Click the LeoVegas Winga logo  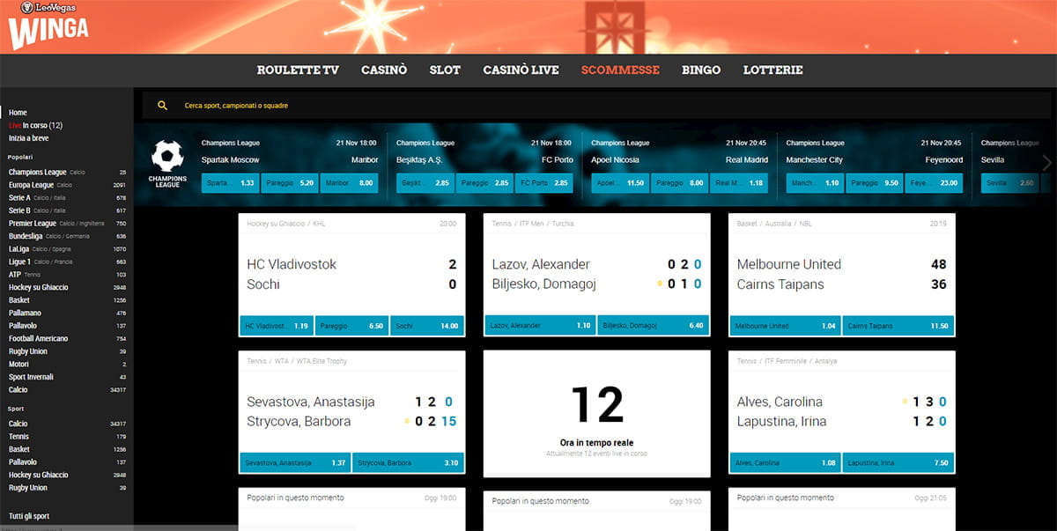pyautogui.click(x=48, y=25)
